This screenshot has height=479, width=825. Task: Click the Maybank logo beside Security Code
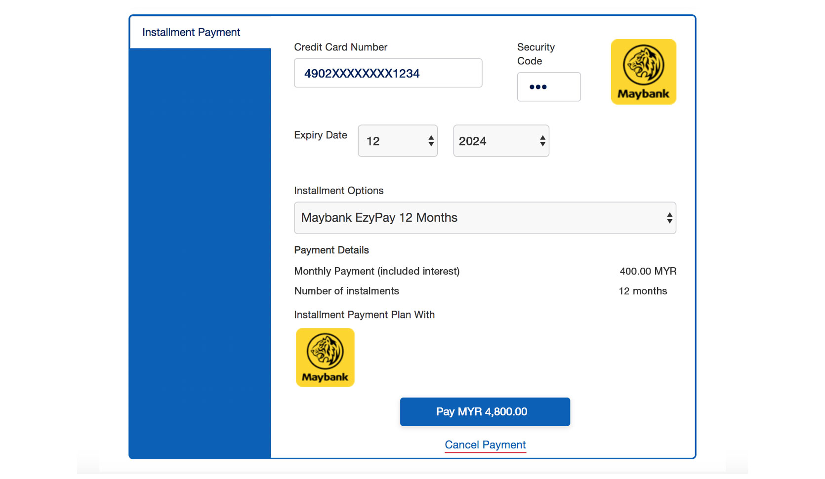(x=643, y=72)
